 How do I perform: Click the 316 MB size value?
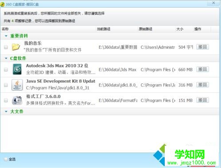point(186,85)
